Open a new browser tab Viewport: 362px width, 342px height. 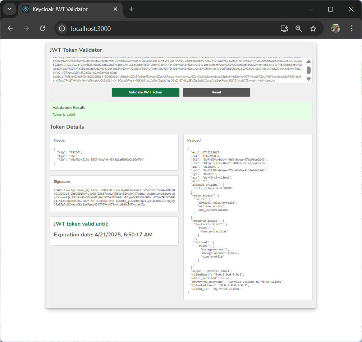[132, 9]
